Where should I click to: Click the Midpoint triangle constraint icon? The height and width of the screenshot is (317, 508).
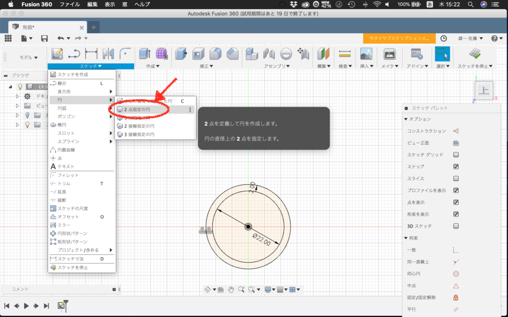coord(456,286)
